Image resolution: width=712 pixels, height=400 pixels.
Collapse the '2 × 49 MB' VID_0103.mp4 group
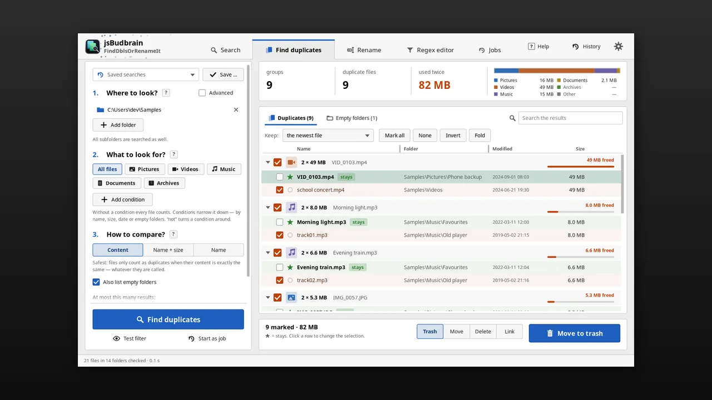[268, 162]
